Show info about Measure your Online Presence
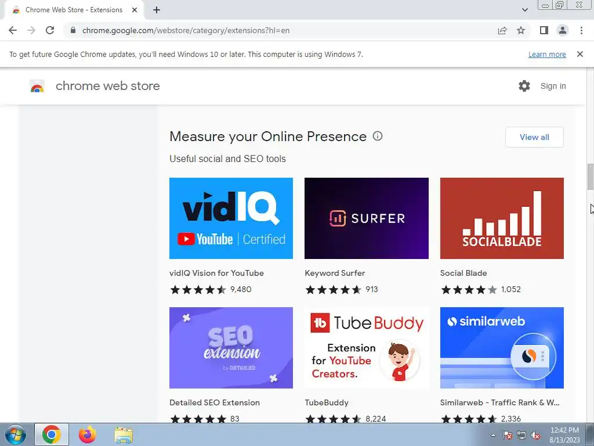 [378, 136]
